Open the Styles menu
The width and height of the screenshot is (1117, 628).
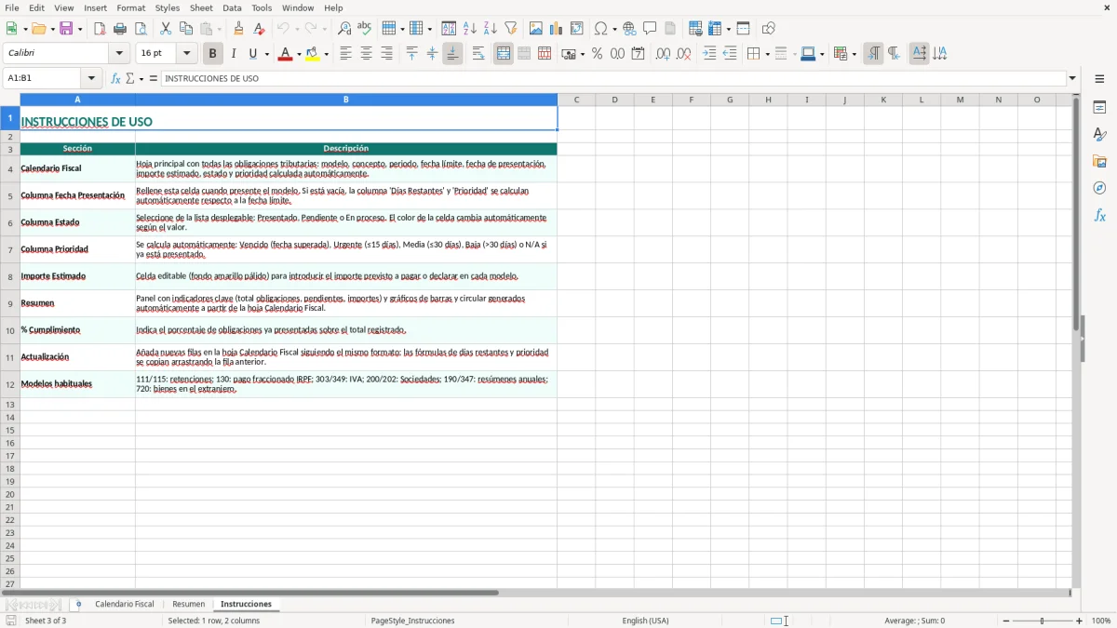(168, 7)
